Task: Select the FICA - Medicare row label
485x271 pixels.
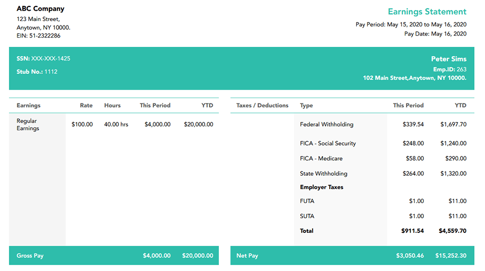Action: [x=321, y=159]
